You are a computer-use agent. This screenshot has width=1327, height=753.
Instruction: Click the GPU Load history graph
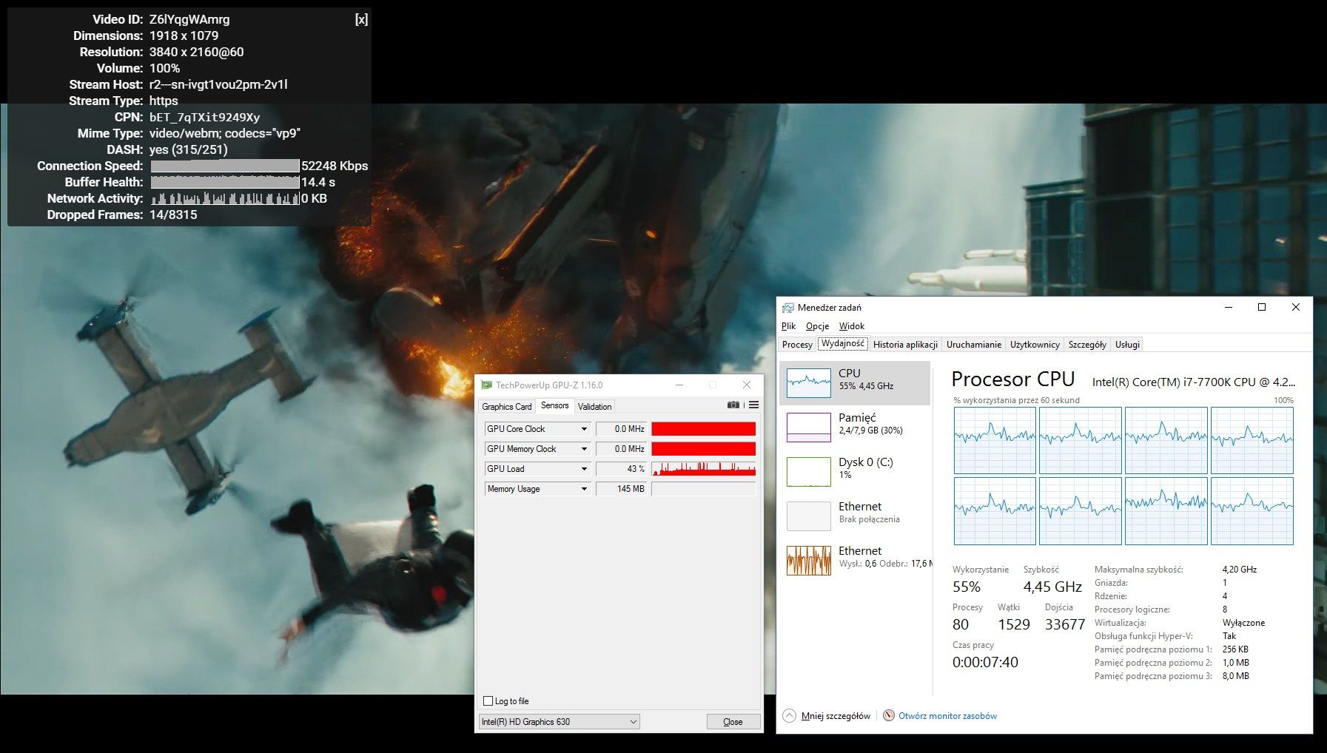click(x=704, y=469)
